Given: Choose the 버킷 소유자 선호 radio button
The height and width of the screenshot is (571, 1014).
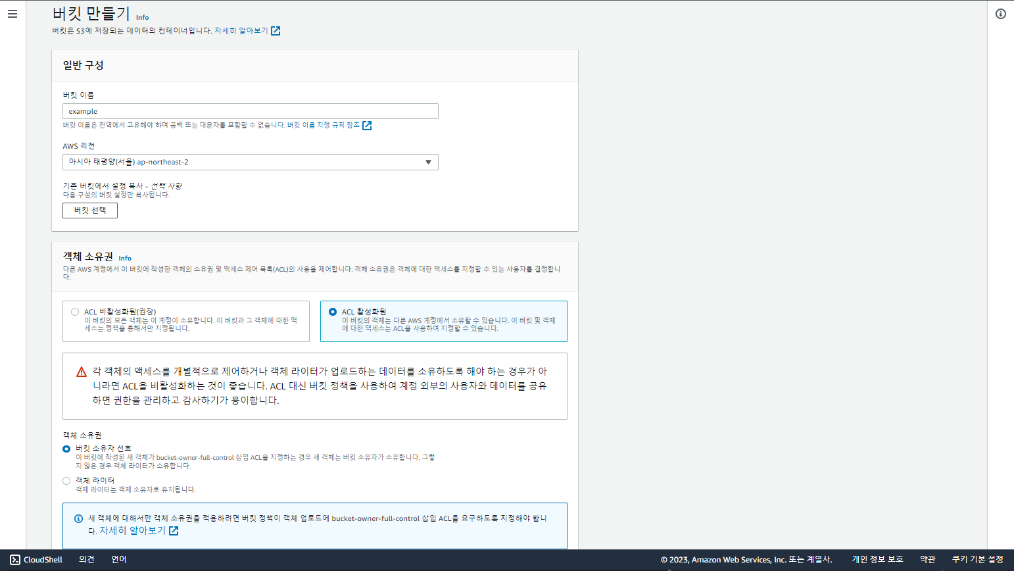Looking at the screenshot, I should 66,449.
